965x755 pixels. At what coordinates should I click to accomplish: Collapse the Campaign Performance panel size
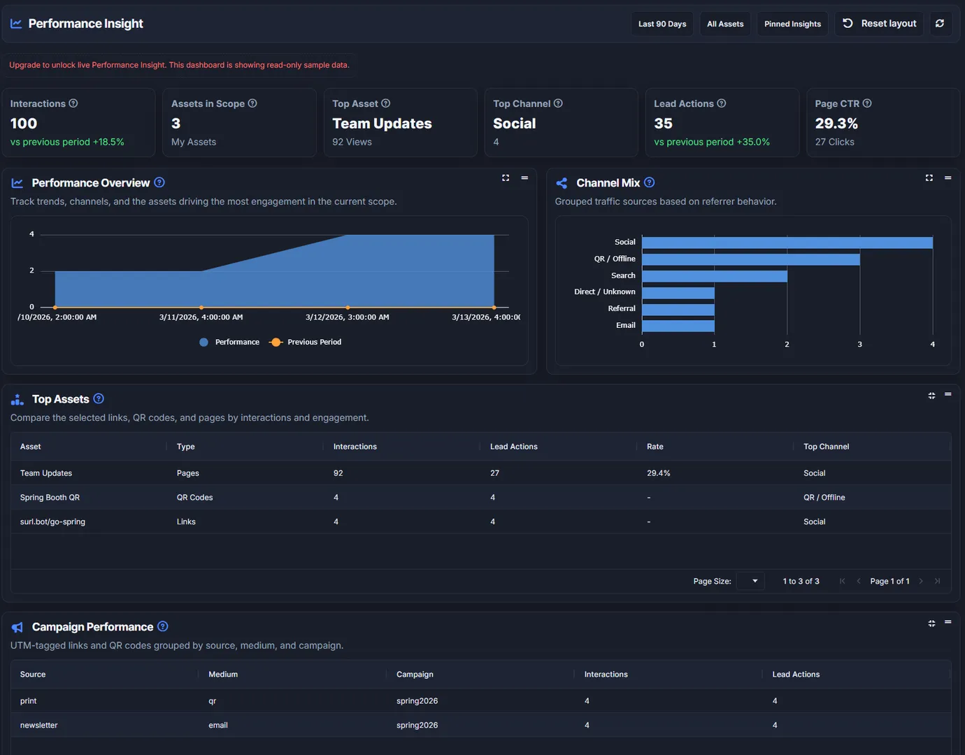click(931, 624)
